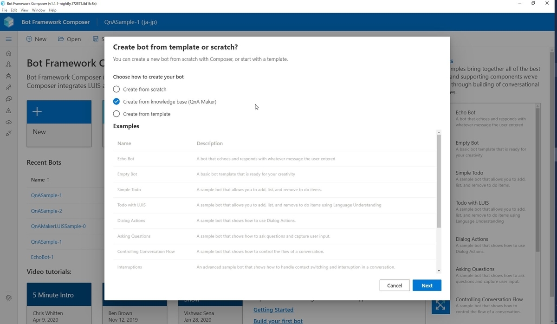Open the Publish cloud upload icon
Image resolution: width=557 pixels, height=324 pixels.
[x=8, y=122]
